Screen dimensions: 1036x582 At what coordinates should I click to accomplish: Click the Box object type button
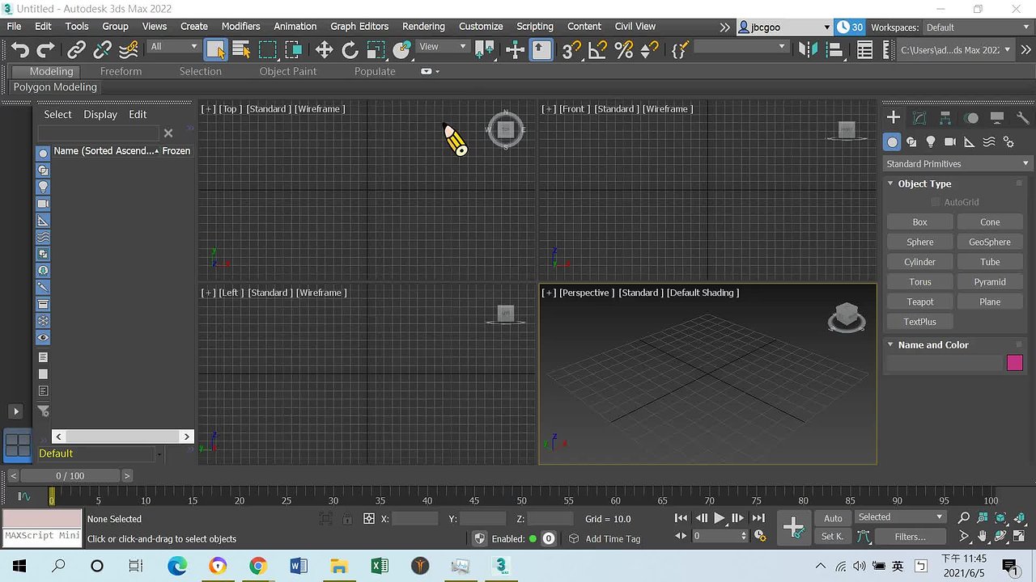(919, 222)
